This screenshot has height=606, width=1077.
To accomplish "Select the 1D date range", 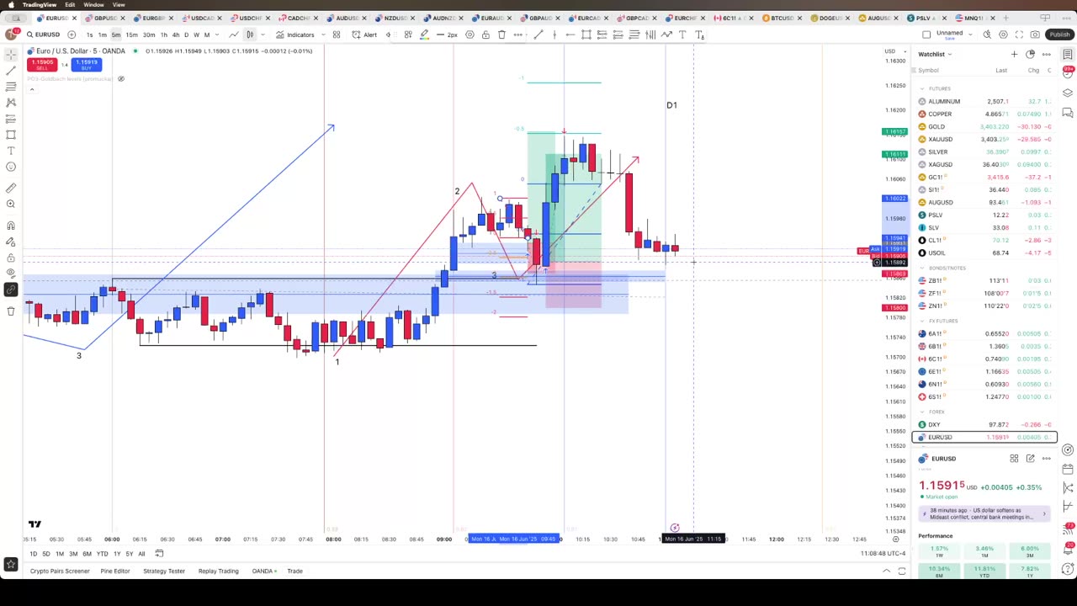I will pos(33,554).
